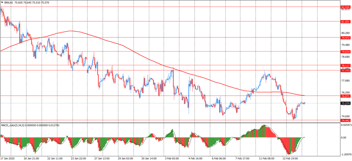This screenshot has height=161, width=352.
Task: Click the black 75.570 current price tag
Action: [x=345, y=103]
